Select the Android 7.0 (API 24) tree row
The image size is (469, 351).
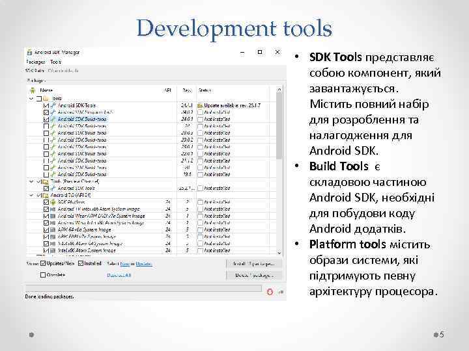[150, 195]
